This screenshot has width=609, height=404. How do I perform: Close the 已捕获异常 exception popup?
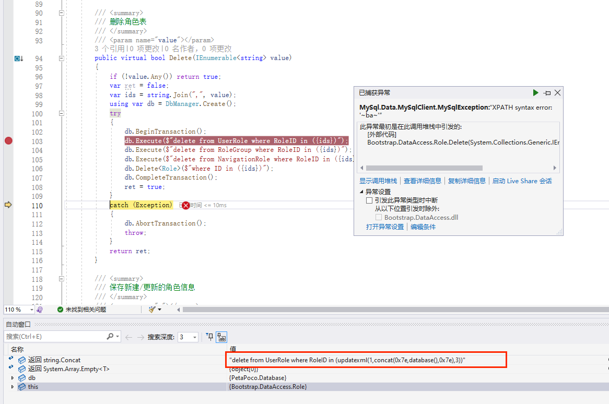(558, 93)
